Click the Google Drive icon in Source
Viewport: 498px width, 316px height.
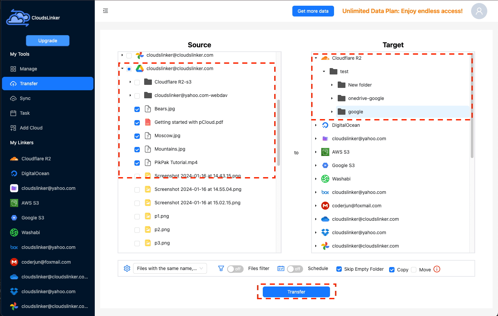point(140,68)
